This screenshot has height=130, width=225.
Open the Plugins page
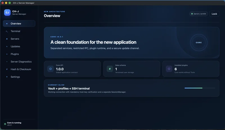click(19, 54)
